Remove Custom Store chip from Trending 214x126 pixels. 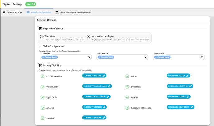click(43, 57)
